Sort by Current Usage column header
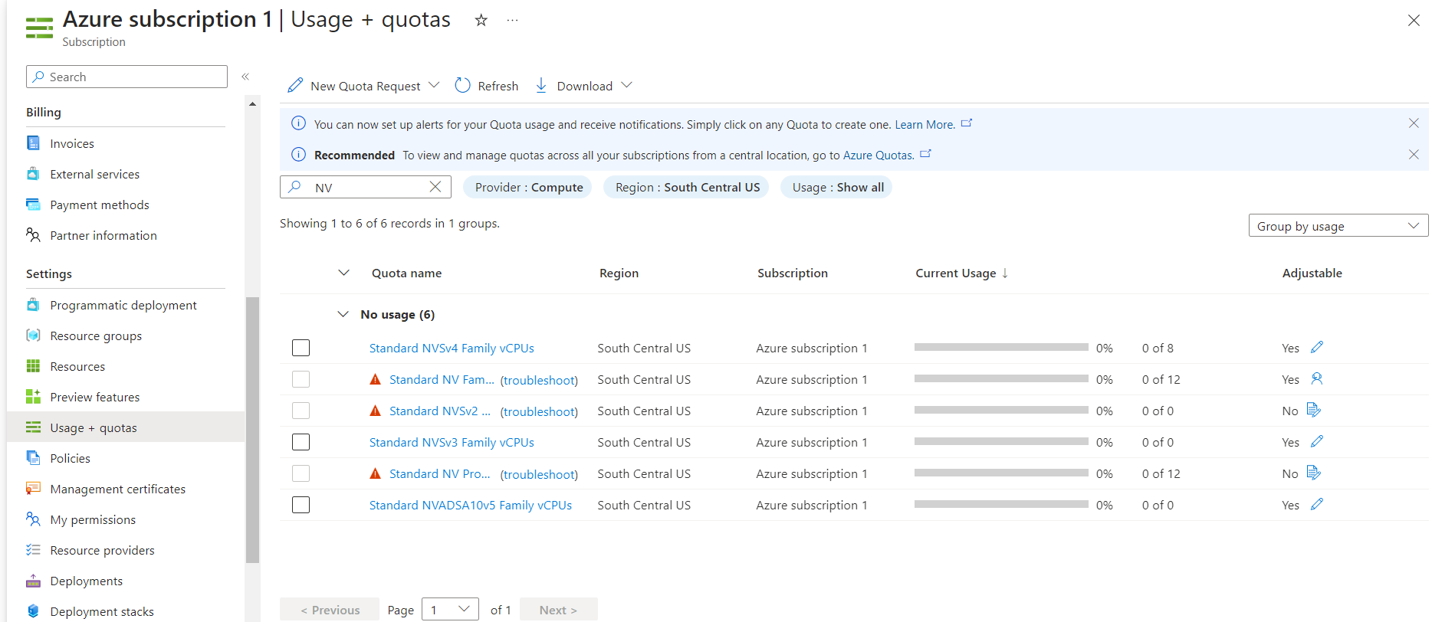The image size is (1432, 622). coord(962,273)
